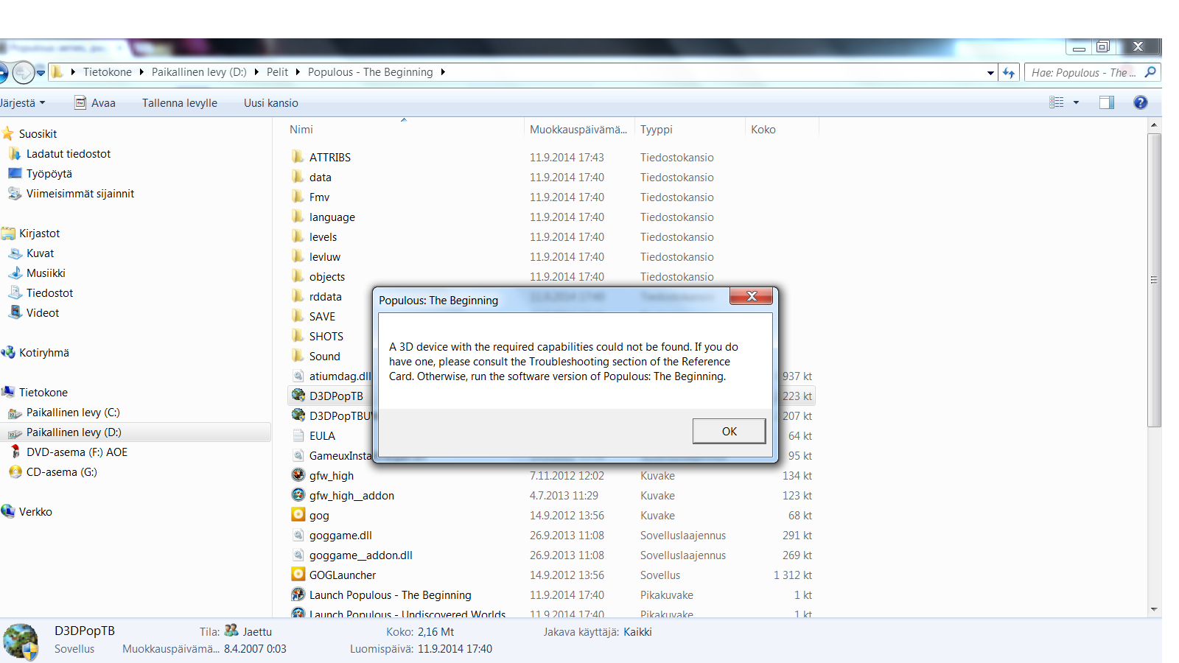Select the atiumdag.dll file icon
Screen dimensions: 1179x663
(x=298, y=376)
